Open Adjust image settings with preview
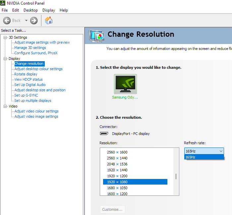The width and height of the screenshot is (232, 215). coord(42,42)
